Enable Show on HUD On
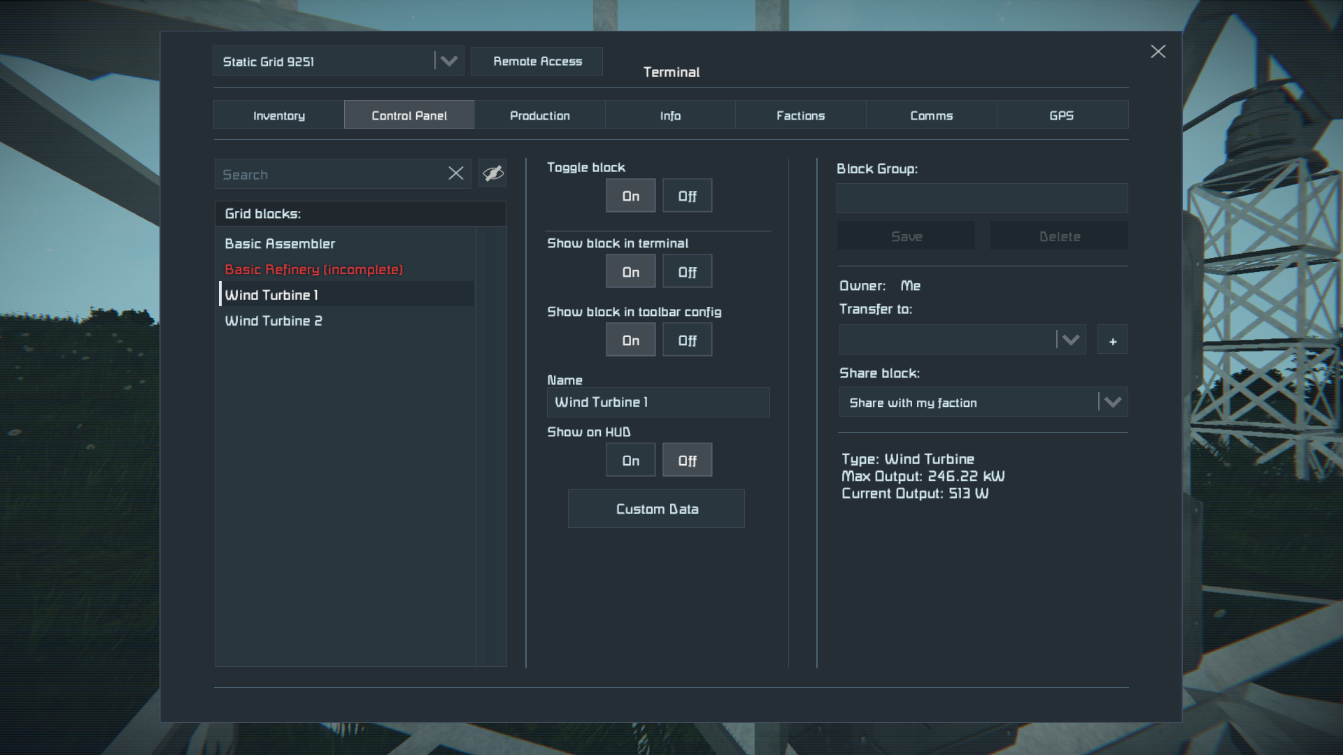This screenshot has width=1343, height=755. pyautogui.click(x=630, y=461)
